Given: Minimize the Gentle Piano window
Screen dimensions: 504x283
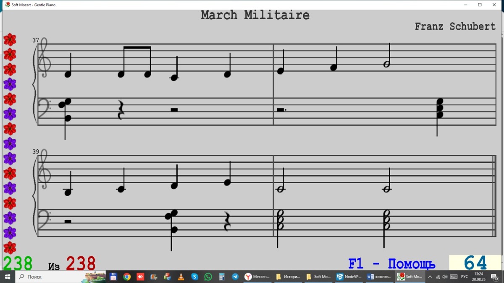Looking at the screenshot, I should (x=466, y=5).
